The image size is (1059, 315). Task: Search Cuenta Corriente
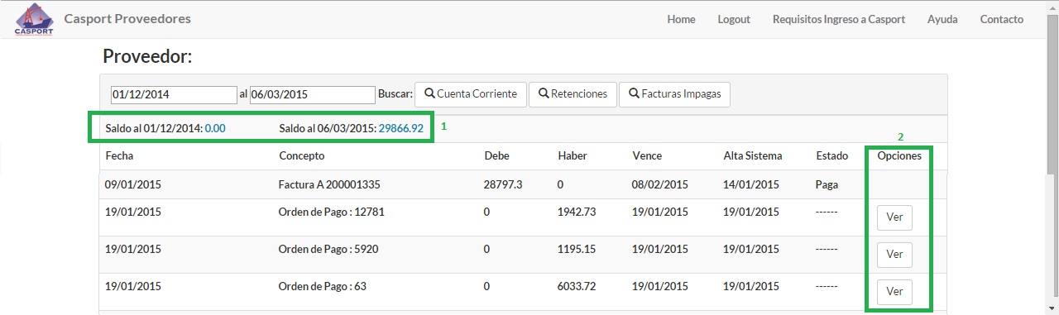pos(471,93)
